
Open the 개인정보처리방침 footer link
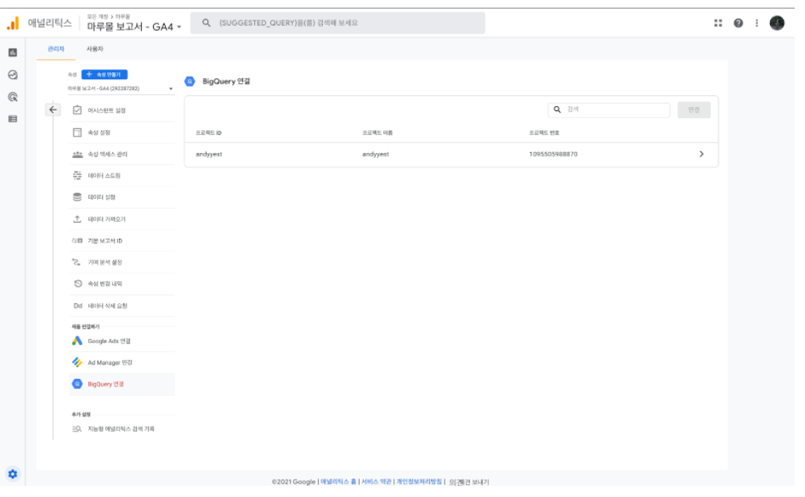(x=419, y=482)
